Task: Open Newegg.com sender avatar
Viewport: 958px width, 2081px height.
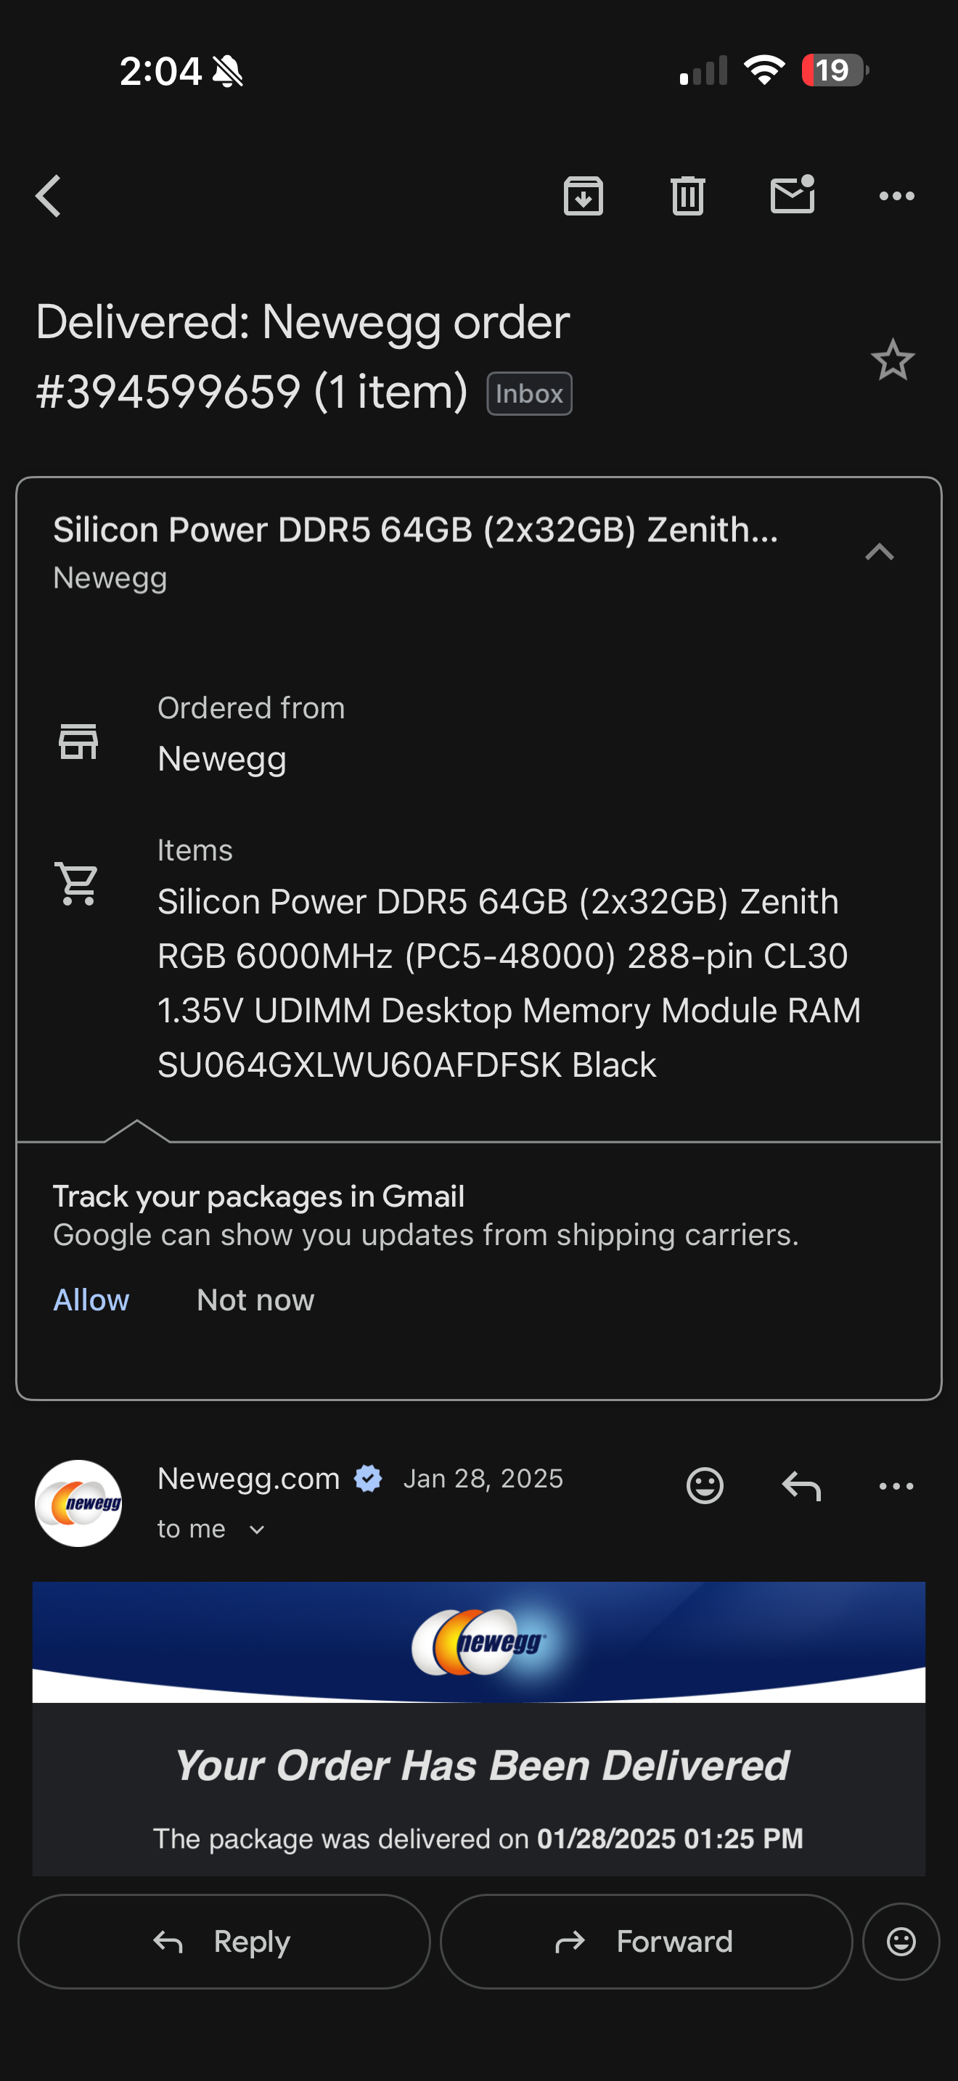Action: click(78, 1503)
